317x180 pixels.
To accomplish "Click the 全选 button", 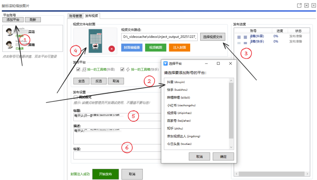I will (81, 81).
